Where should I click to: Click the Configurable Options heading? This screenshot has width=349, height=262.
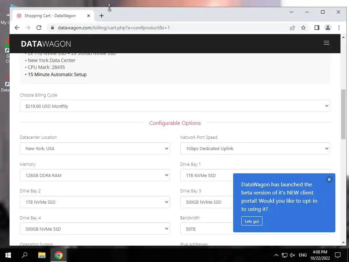coord(175,123)
